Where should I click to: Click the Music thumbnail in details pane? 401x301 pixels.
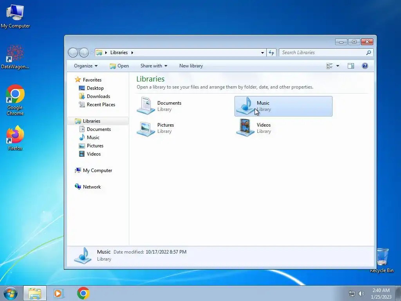pos(83,256)
